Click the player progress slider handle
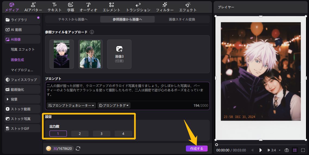This screenshot has height=155, width=309. click(x=217, y=145)
